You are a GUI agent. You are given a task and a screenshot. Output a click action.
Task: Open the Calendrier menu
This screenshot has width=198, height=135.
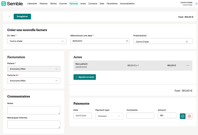pos(32,4)
